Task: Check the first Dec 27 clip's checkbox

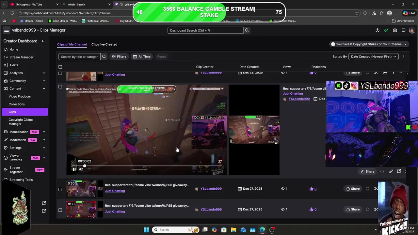Action: point(60,189)
